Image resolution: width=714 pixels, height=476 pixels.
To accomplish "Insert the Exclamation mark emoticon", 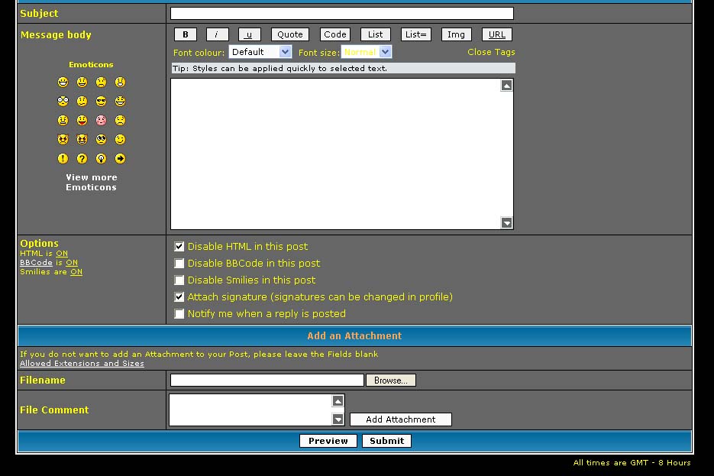I will click(x=63, y=158).
